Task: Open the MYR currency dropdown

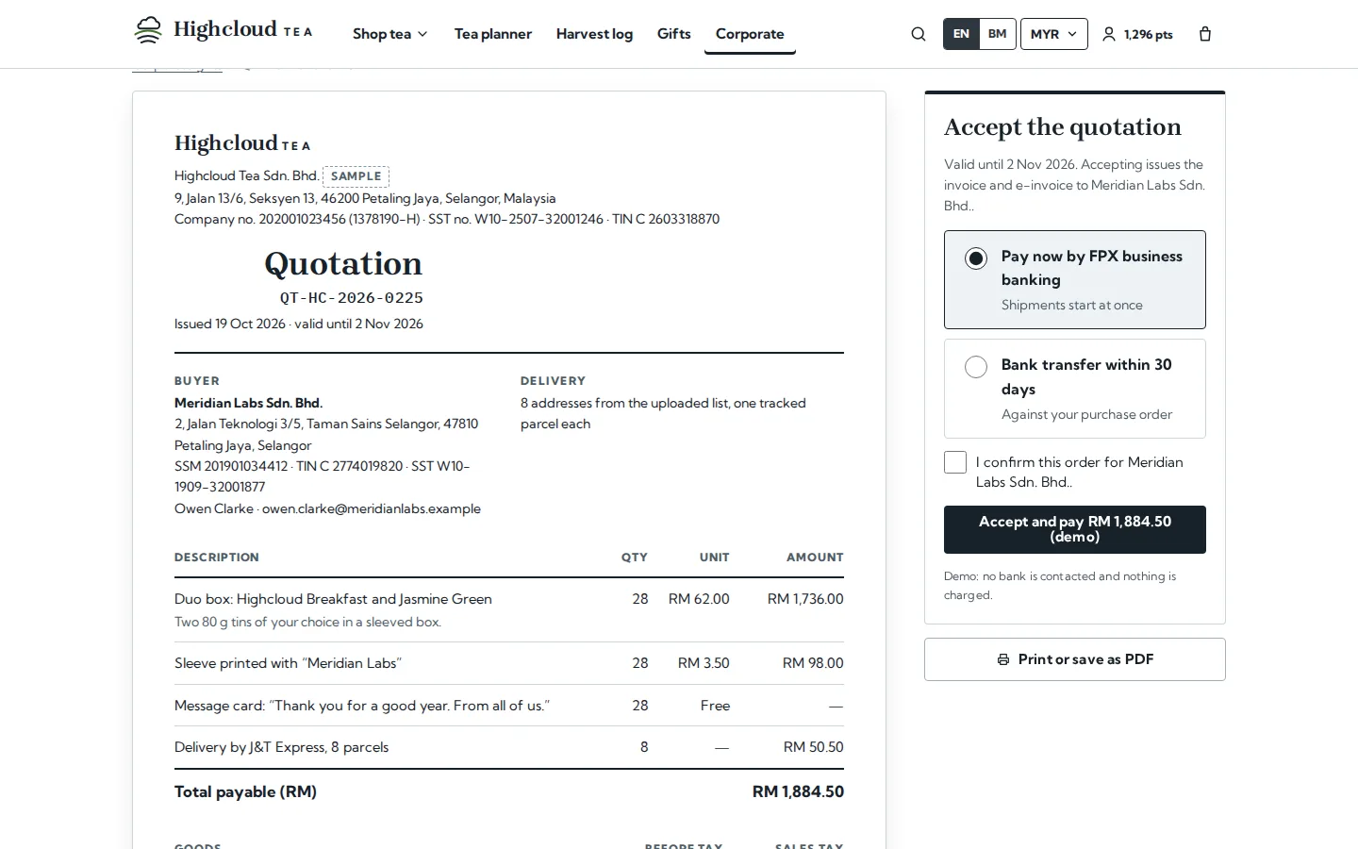Action: tap(1053, 34)
